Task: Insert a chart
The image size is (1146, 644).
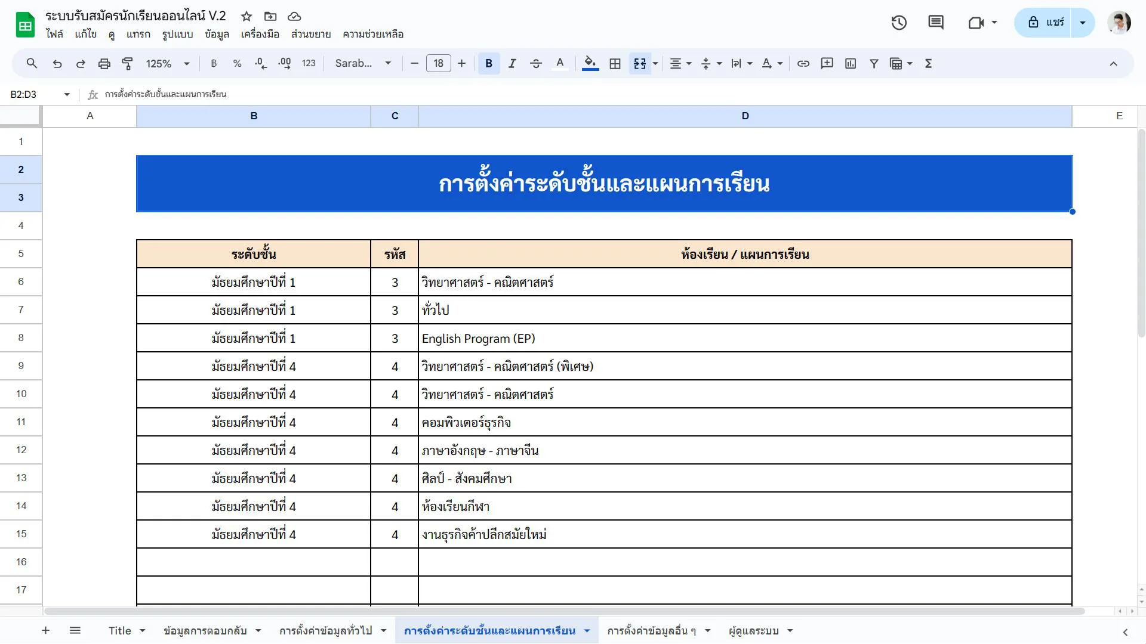Action: [851, 63]
